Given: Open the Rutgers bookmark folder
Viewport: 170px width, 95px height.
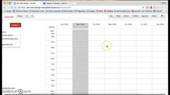Looking at the screenshot, I should (x=91, y=11).
